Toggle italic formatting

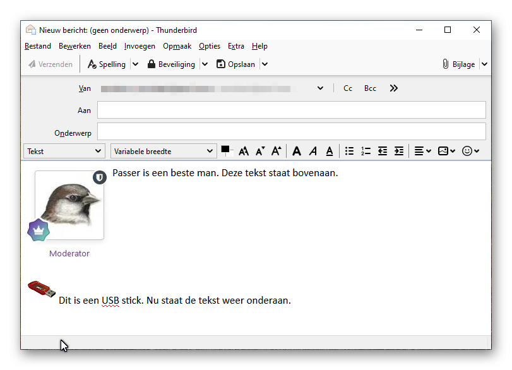tap(313, 151)
